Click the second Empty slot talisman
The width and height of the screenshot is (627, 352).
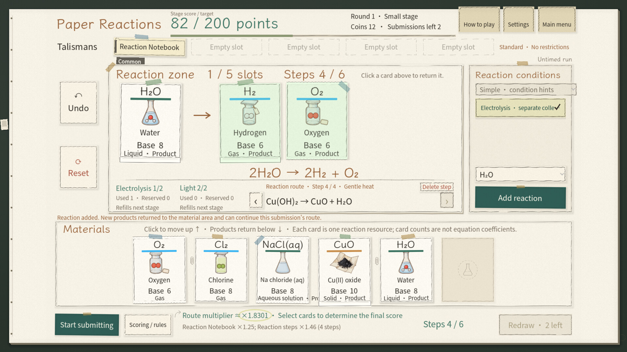pyautogui.click(x=304, y=47)
